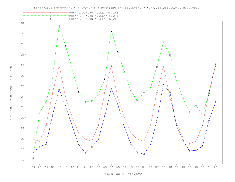Click x-axis tick label 06

pyautogui.click(x=46, y=167)
